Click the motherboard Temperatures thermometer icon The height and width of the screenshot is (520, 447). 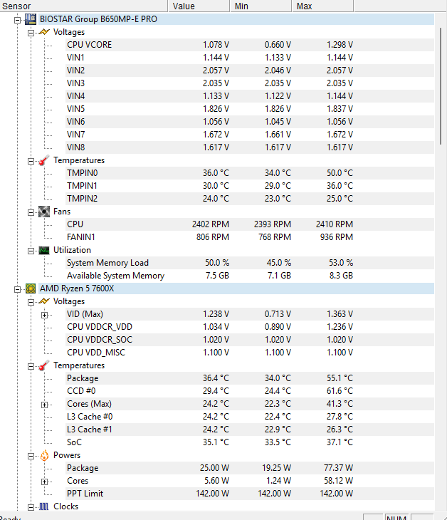[x=44, y=160]
